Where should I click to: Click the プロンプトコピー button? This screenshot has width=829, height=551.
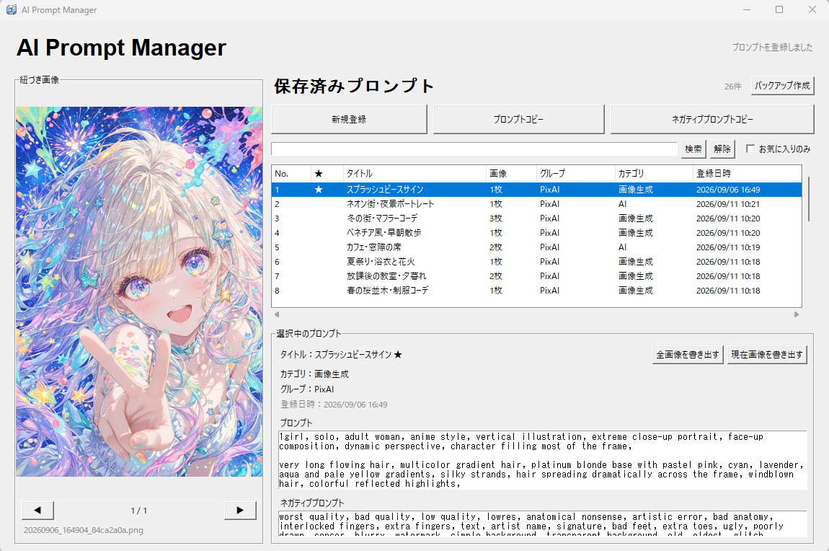coord(518,119)
